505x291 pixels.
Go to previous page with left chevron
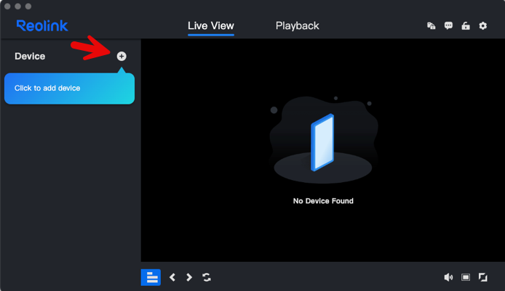tap(172, 277)
